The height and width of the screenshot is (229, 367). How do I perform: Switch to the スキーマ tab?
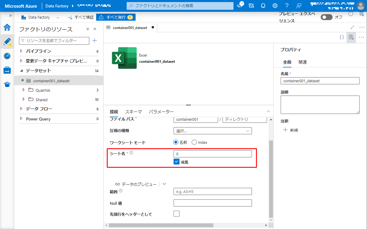click(x=133, y=112)
